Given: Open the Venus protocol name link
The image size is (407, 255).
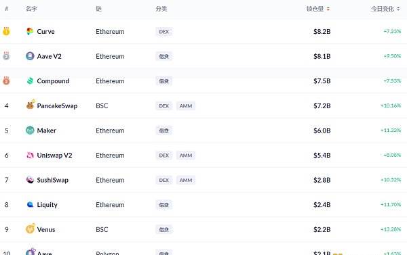Looking at the screenshot, I should (46, 229).
